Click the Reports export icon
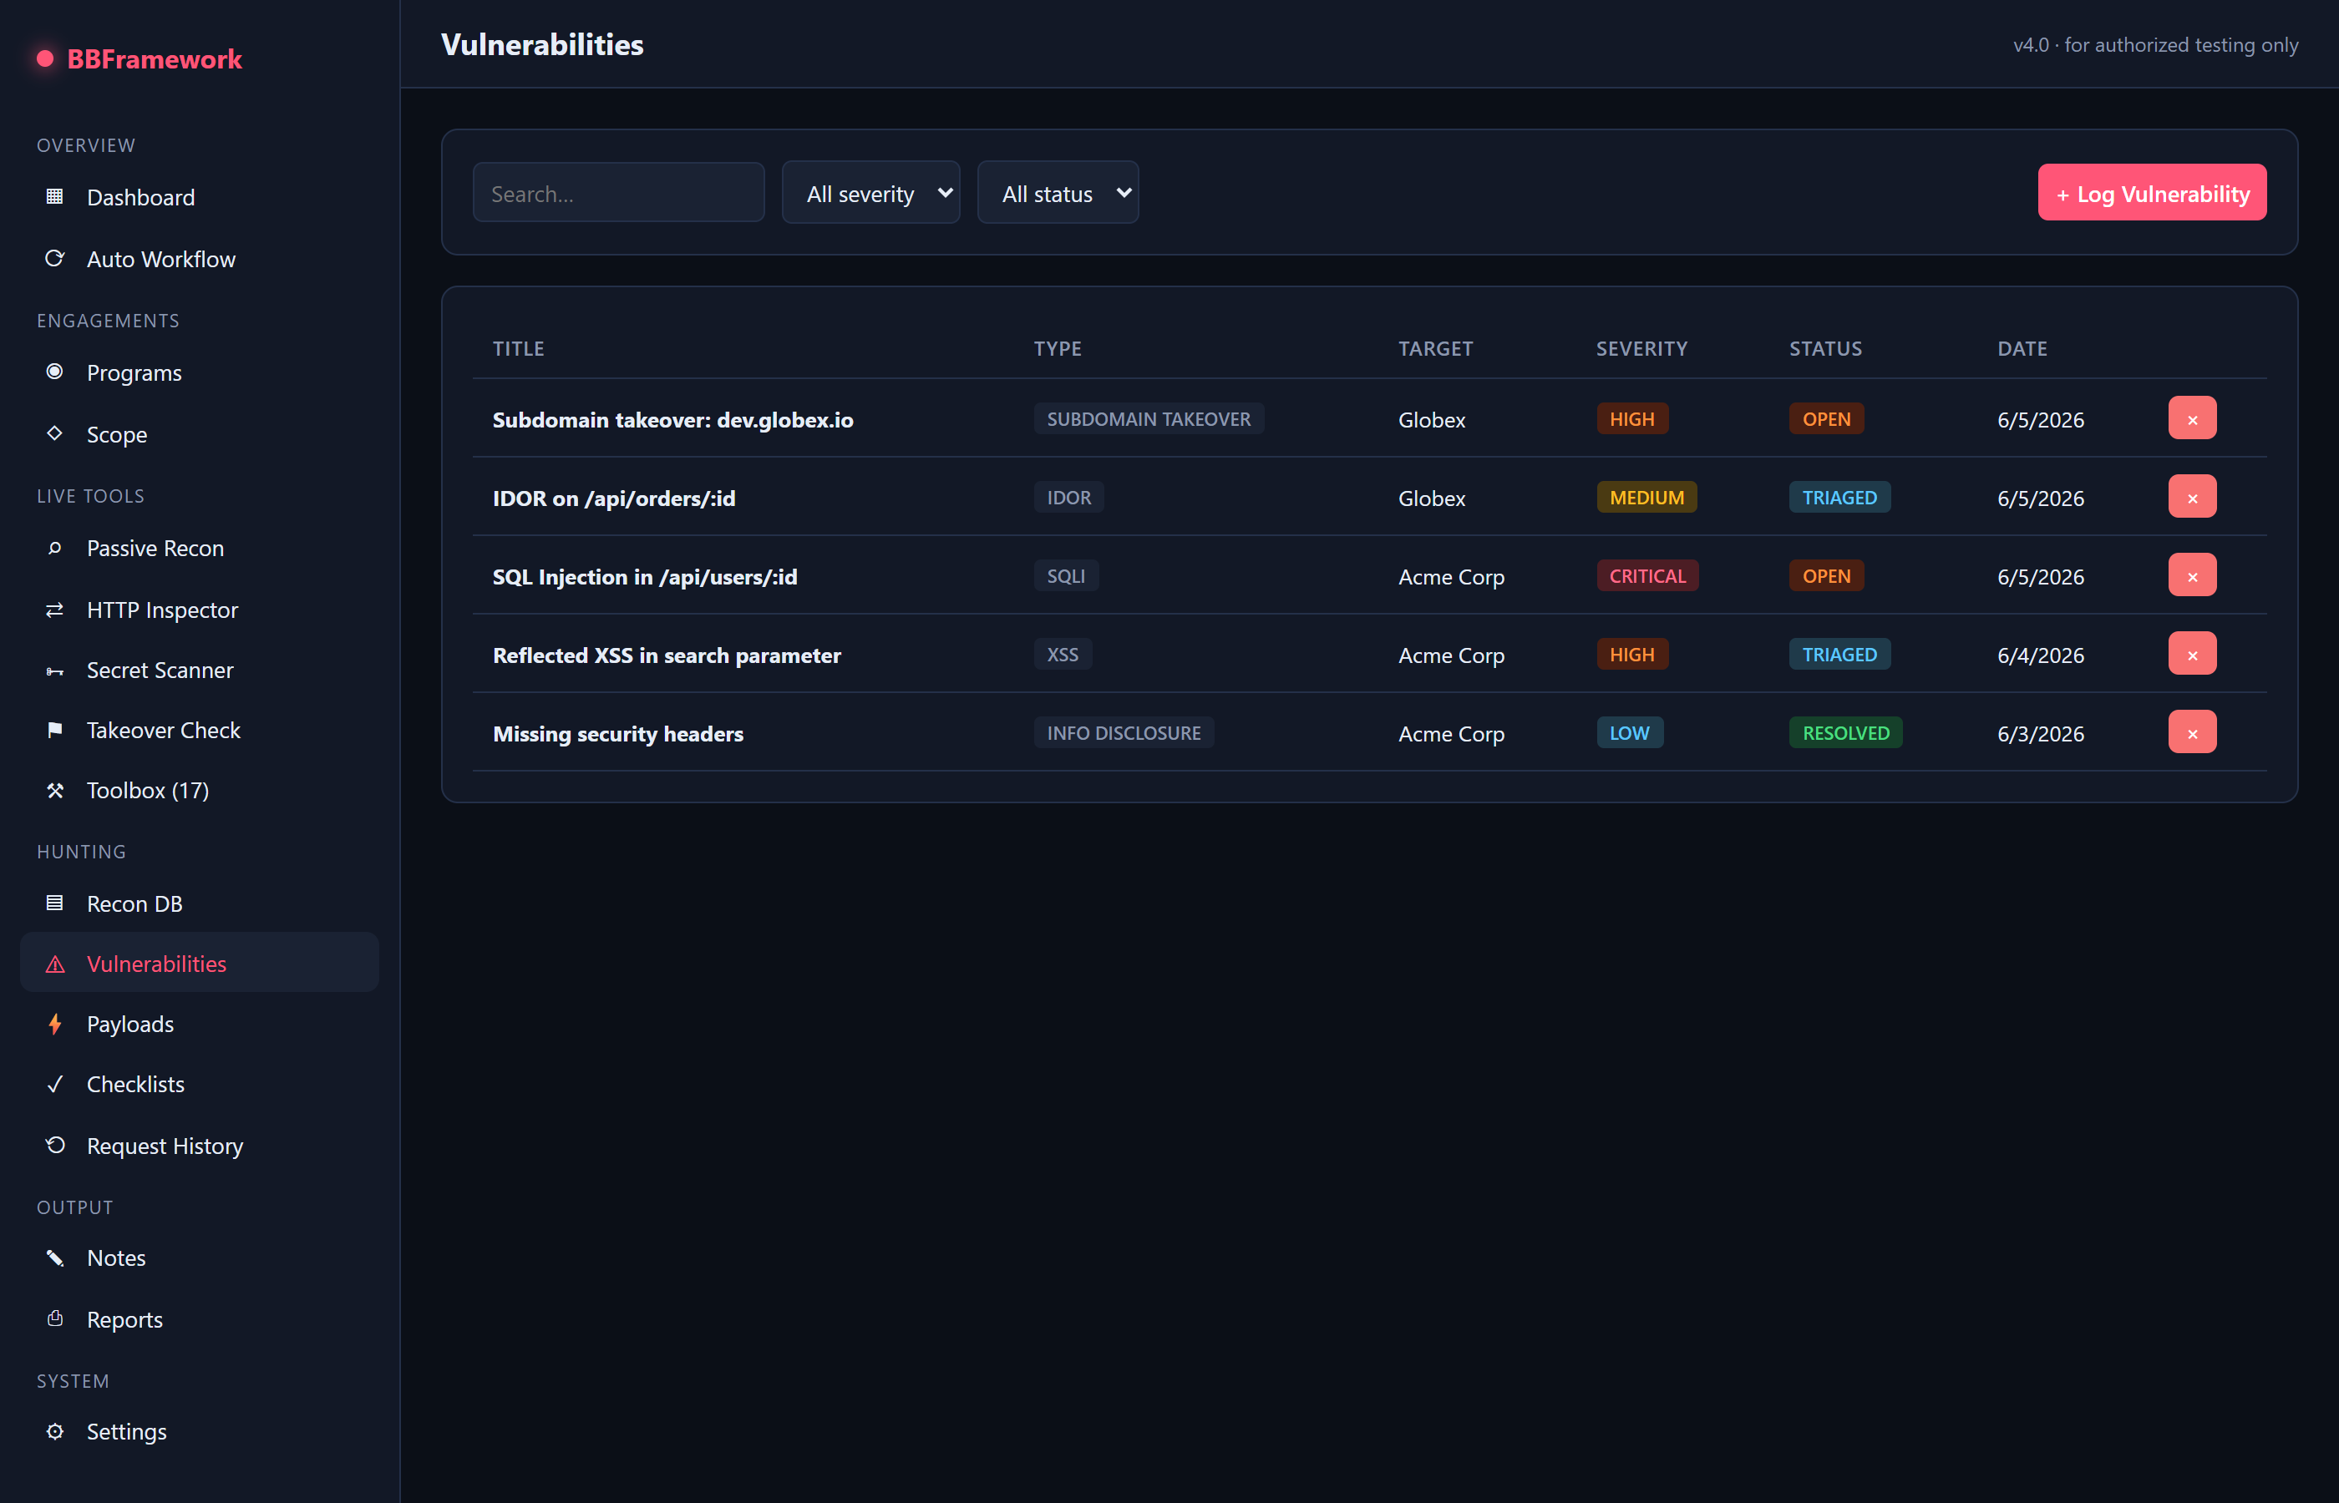The image size is (2339, 1503). point(54,1318)
